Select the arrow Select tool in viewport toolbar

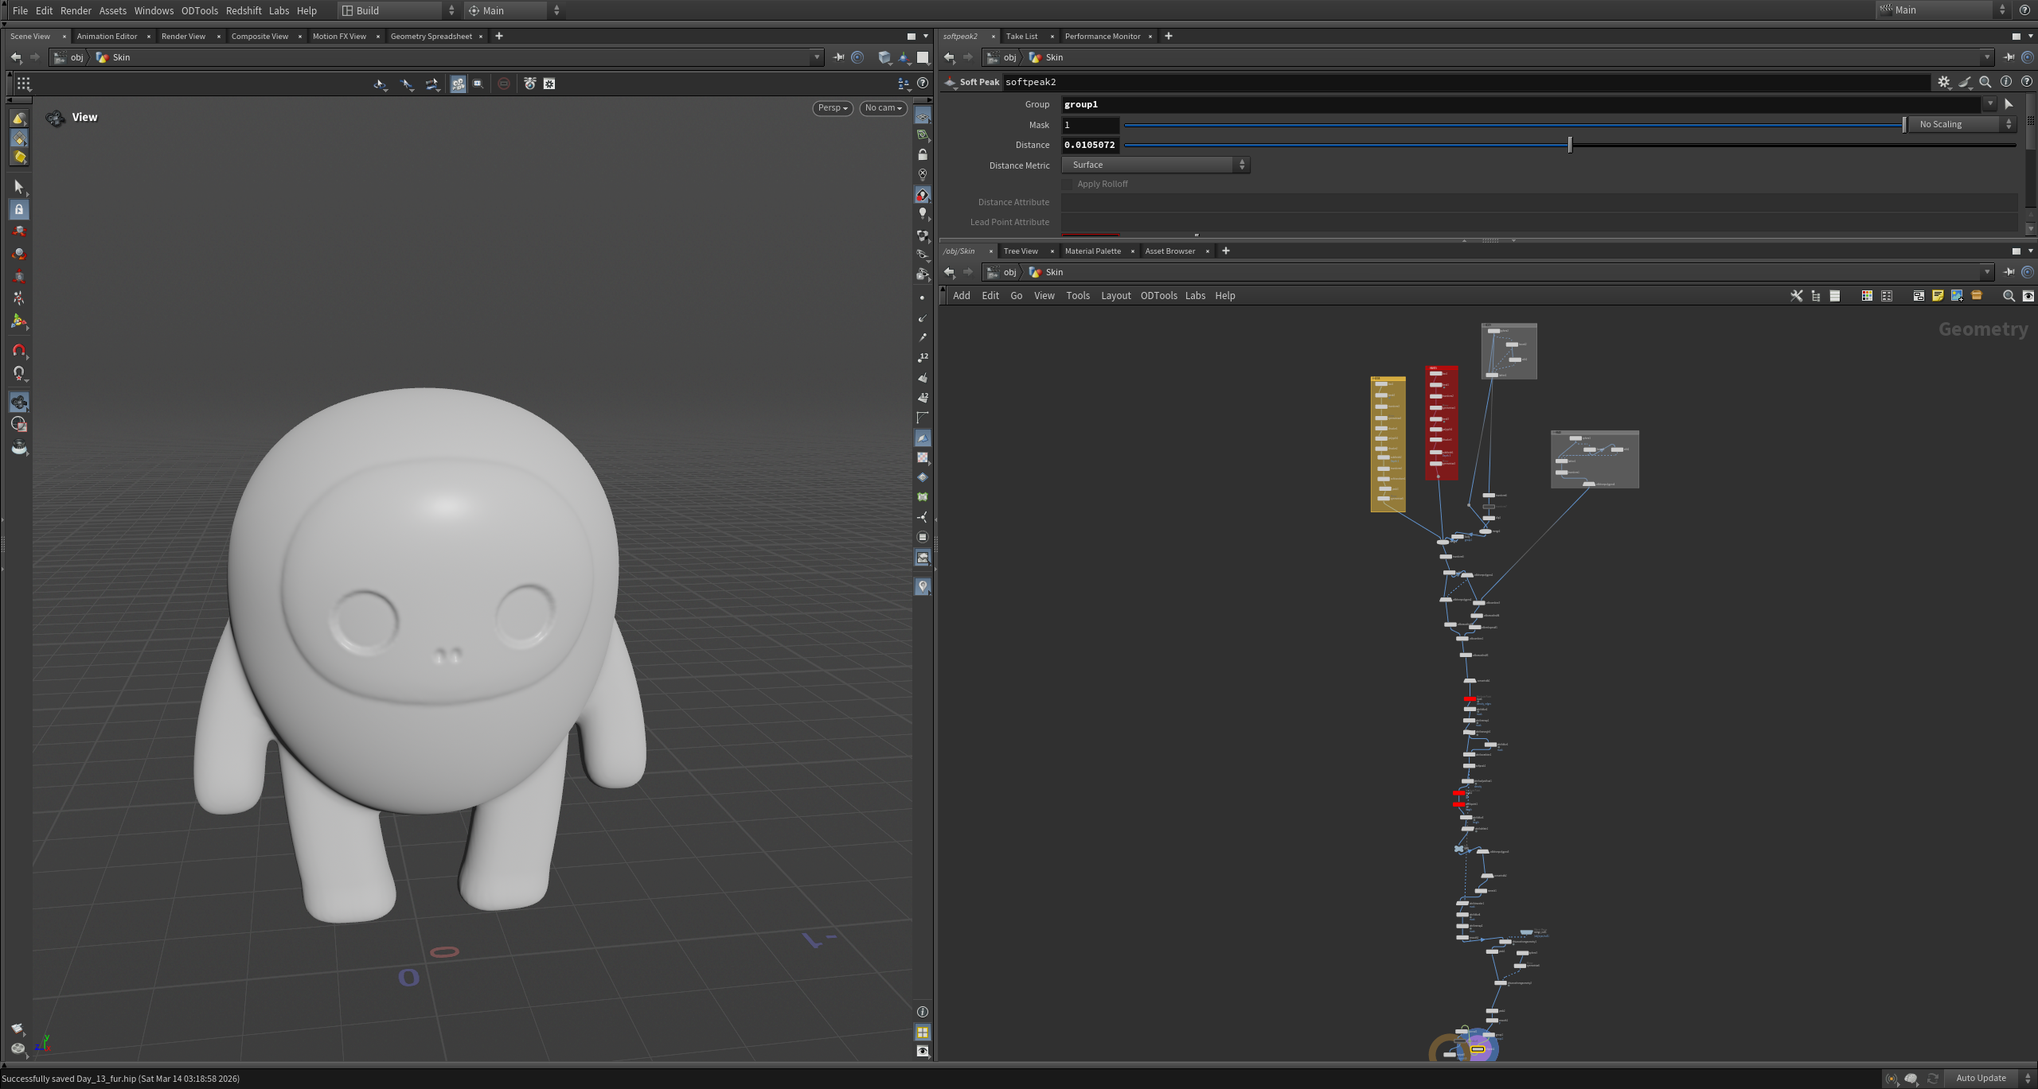(x=19, y=187)
